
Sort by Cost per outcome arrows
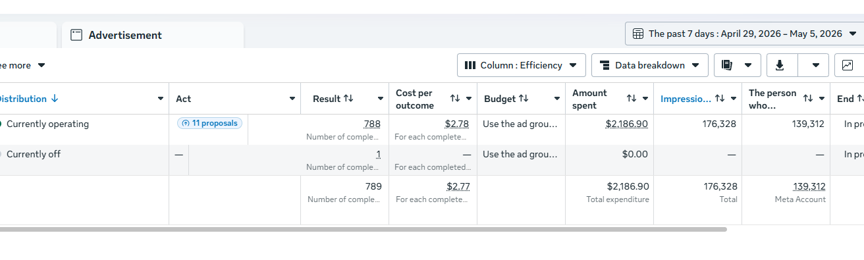pyautogui.click(x=455, y=99)
